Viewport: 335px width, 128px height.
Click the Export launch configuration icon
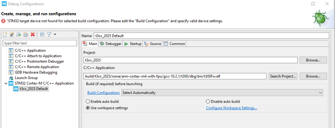pos(19,35)
